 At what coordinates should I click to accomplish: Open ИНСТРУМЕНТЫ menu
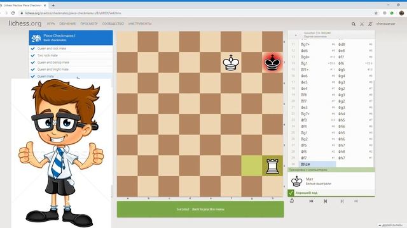click(140, 23)
